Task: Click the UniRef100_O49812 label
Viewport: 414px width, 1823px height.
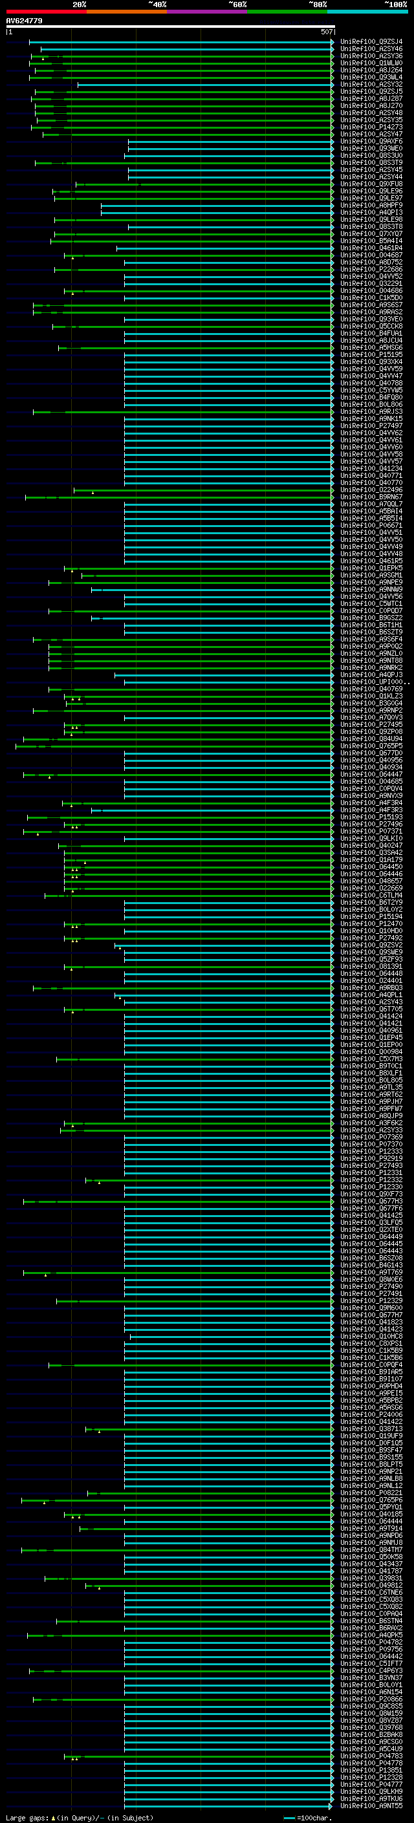Action: (371, 1585)
